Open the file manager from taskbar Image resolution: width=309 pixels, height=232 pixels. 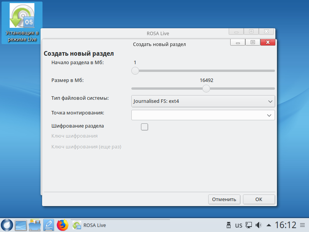pos(35,225)
